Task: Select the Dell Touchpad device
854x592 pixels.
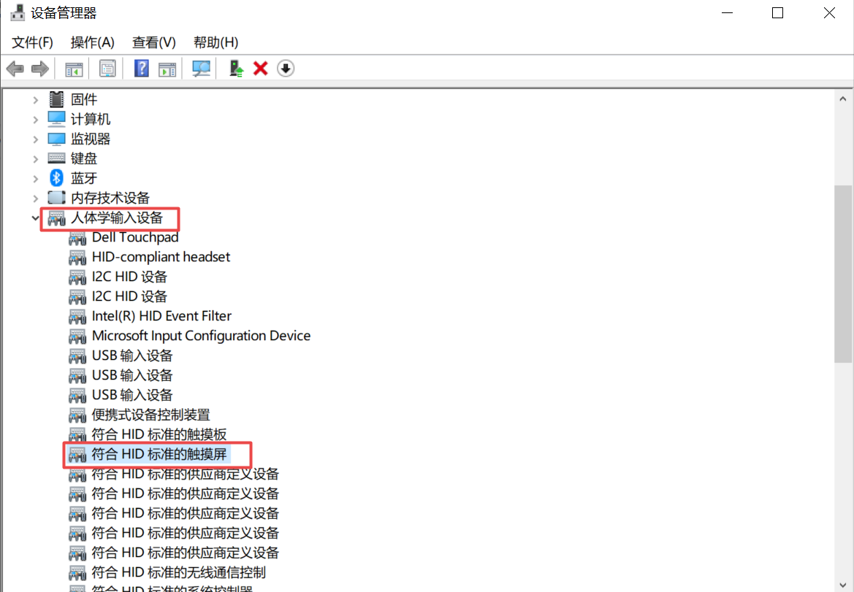Action: [134, 237]
